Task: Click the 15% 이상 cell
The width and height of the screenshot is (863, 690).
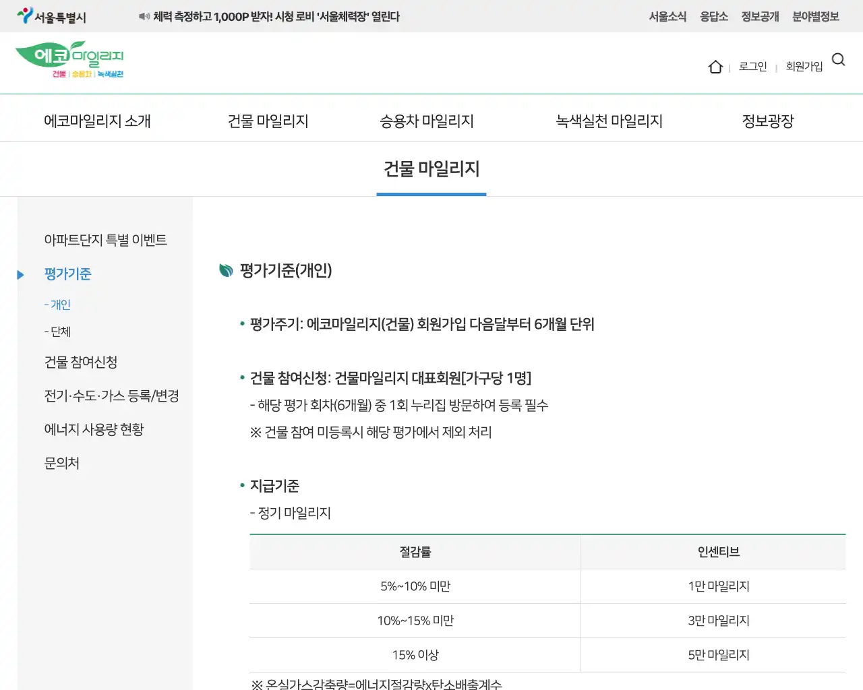Action: [415, 655]
